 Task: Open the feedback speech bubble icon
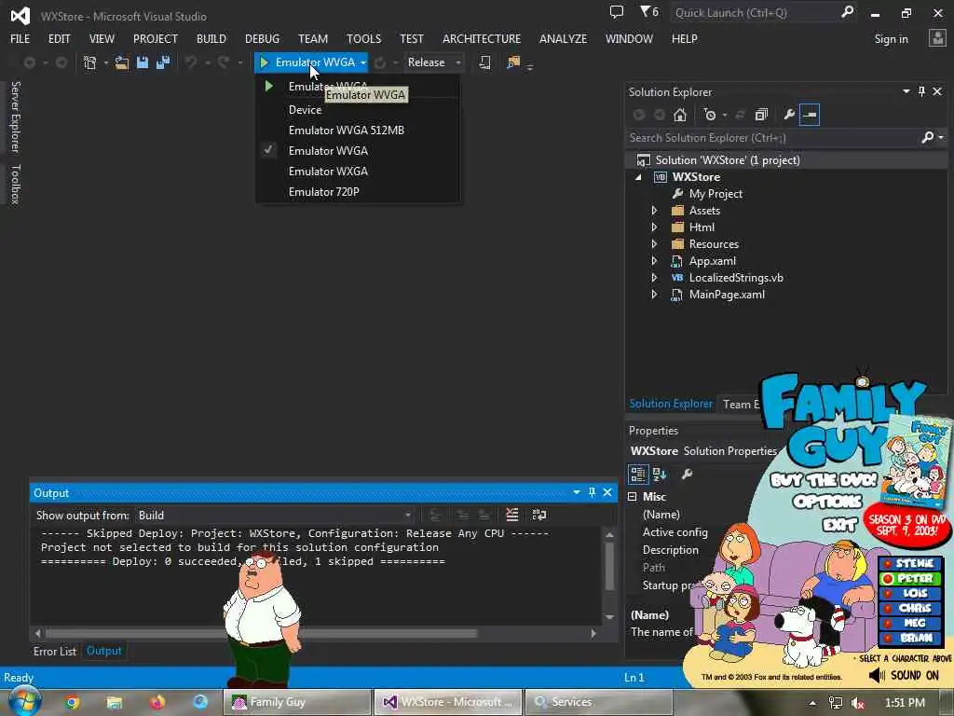point(617,11)
